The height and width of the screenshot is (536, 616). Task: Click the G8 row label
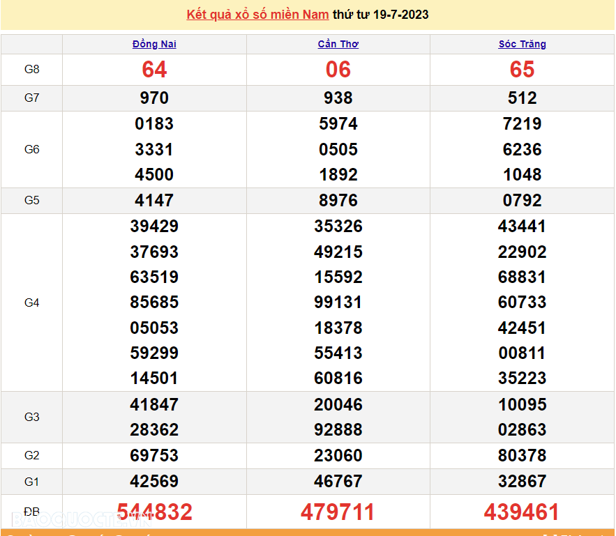pyautogui.click(x=31, y=70)
